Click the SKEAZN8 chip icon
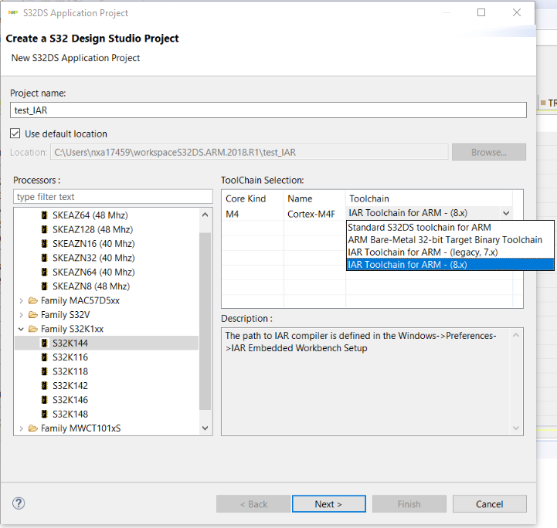This screenshot has height=528, width=557. (x=45, y=286)
